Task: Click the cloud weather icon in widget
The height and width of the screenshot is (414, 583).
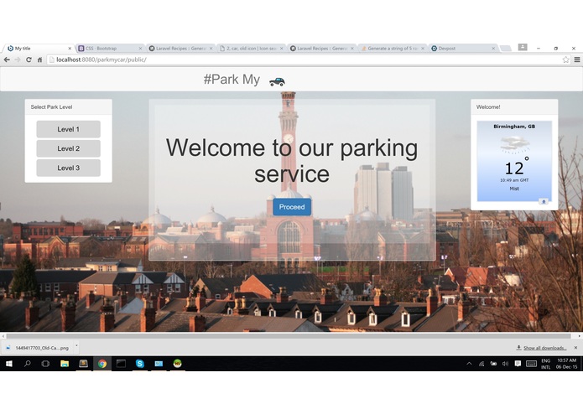Action: [514, 144]
